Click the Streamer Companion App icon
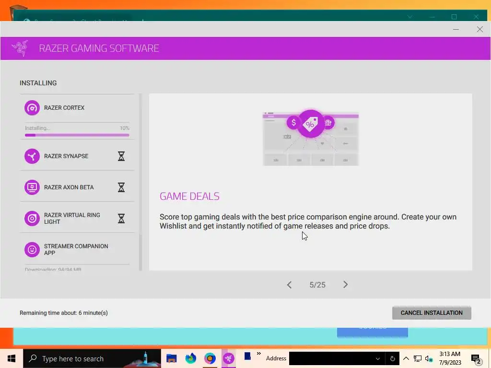The width and height of the screenshot is (491, 368). click(x=32, y=249)
